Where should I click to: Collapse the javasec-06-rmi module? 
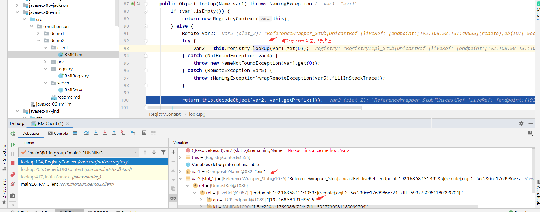17,12
